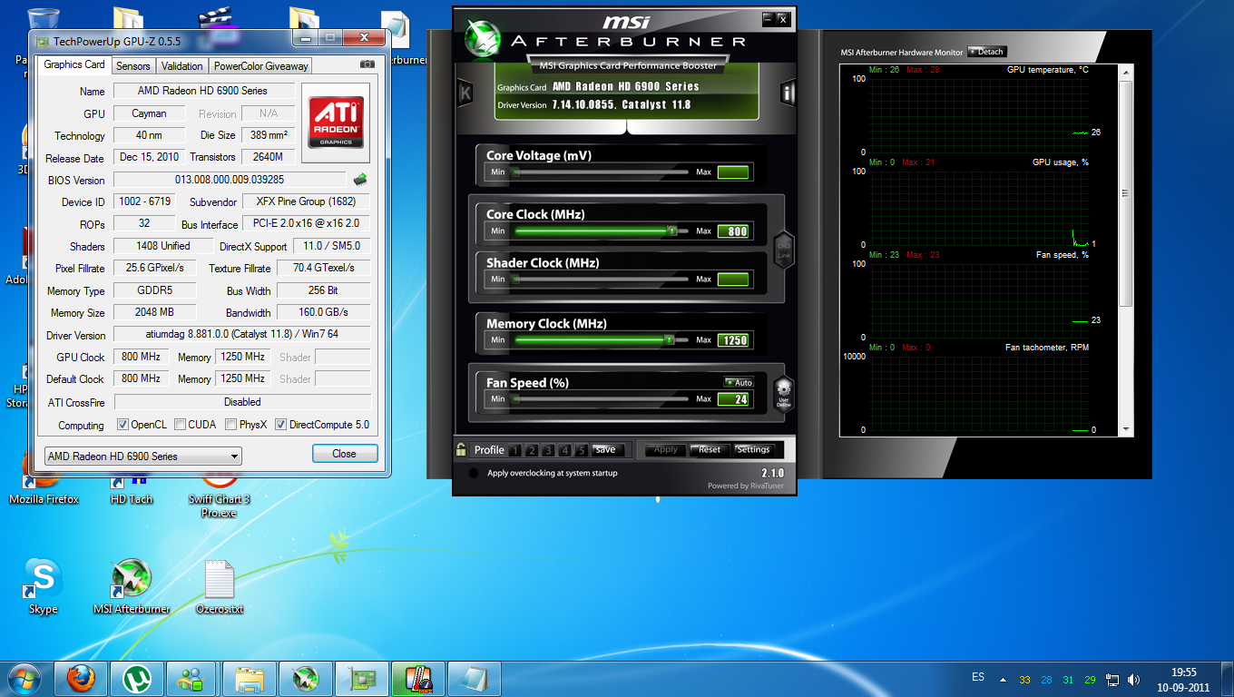Screen dimensions: 1234x697
Task: Open the GPU selection dropdown in GPU-Z
Action: pos(142,456)
